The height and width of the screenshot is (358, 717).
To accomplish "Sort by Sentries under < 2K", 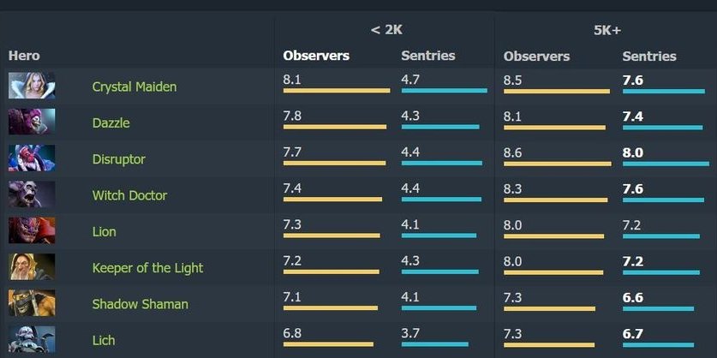I will point(427,56).
